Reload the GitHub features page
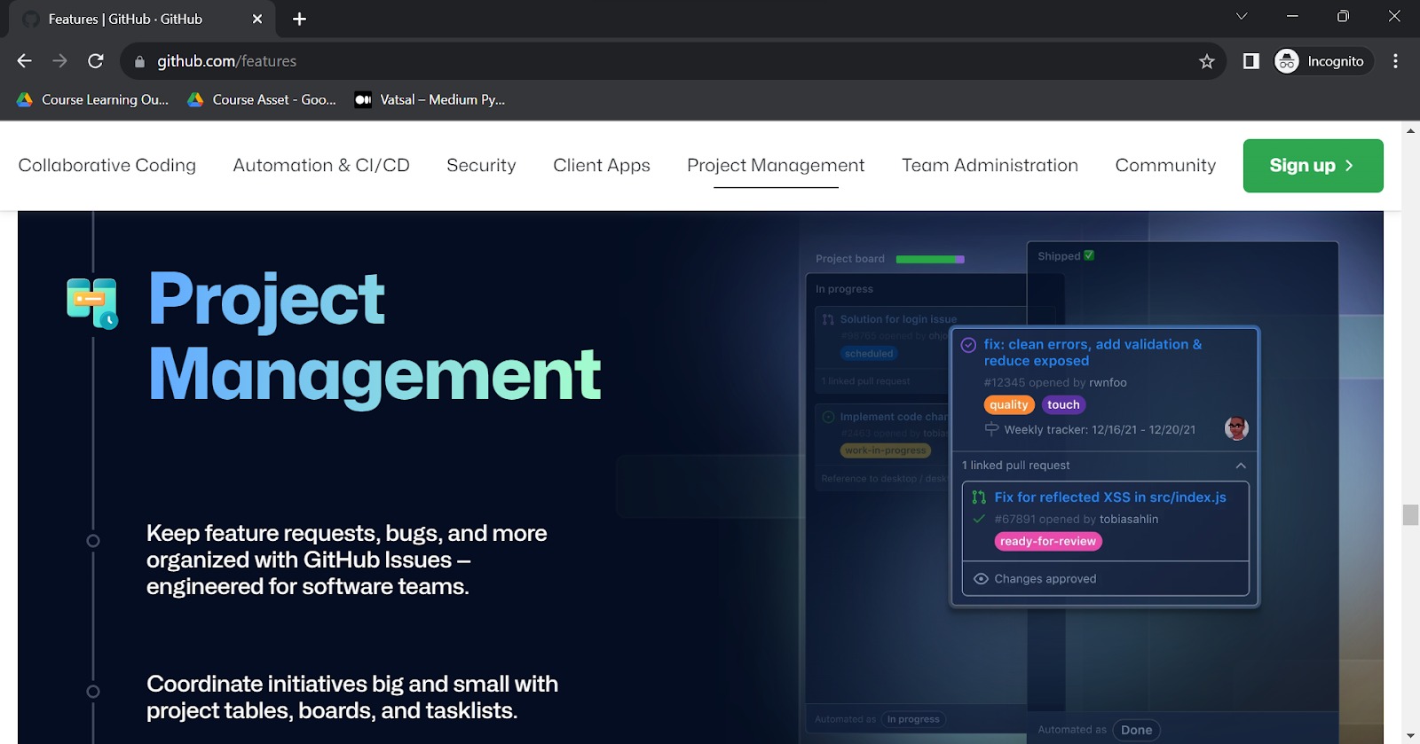 click(x=96, y=61)
